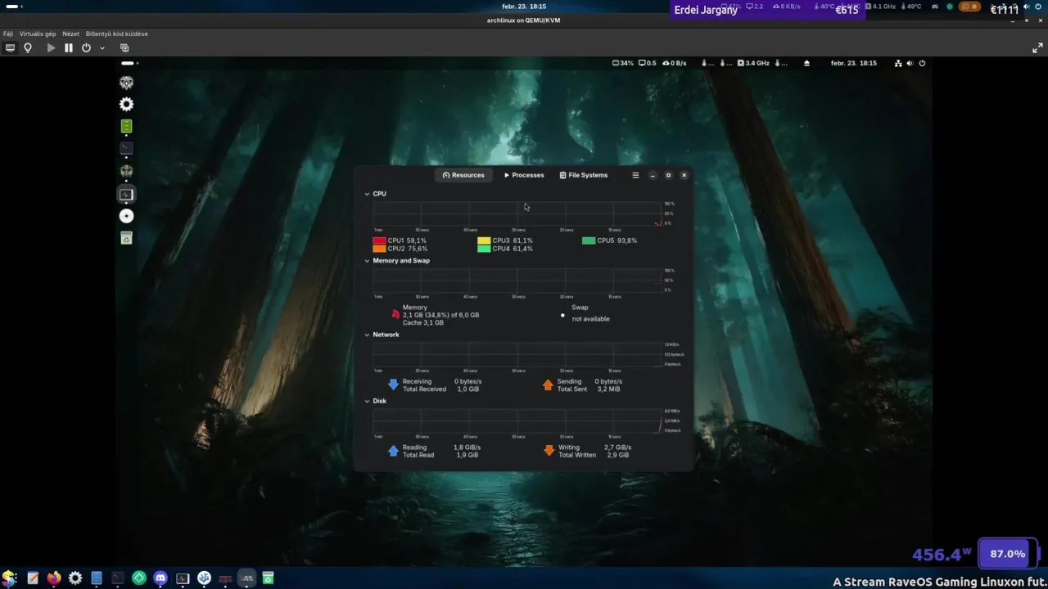
Task: Collapse the Network section
Action: pos(367,335)
